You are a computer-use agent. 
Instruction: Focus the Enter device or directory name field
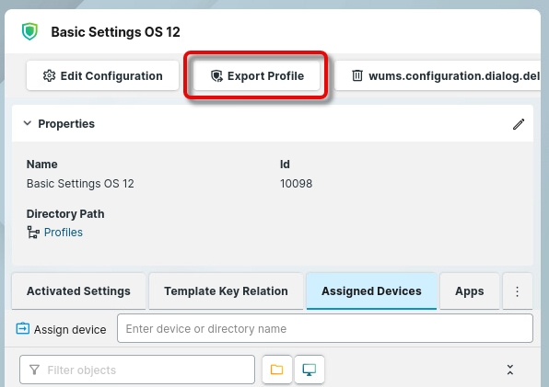(325, 328)
